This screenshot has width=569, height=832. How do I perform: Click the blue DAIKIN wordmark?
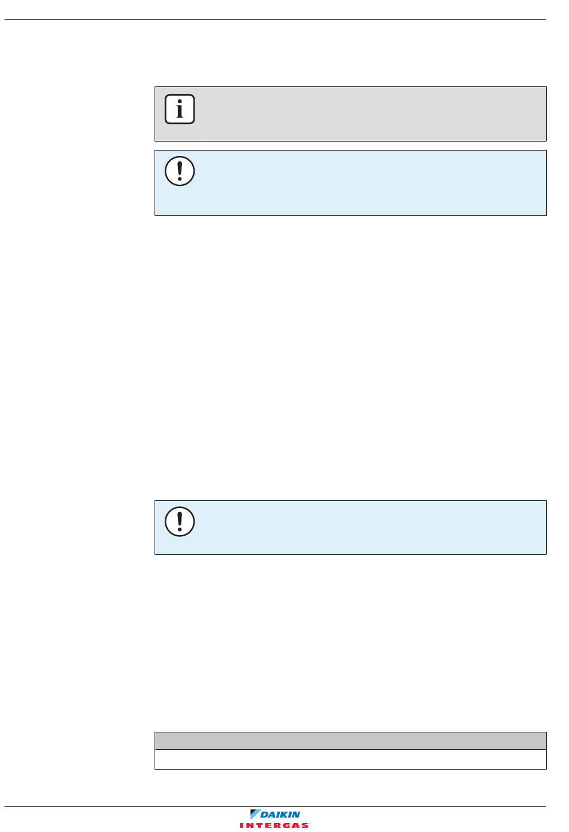[280, 815]
